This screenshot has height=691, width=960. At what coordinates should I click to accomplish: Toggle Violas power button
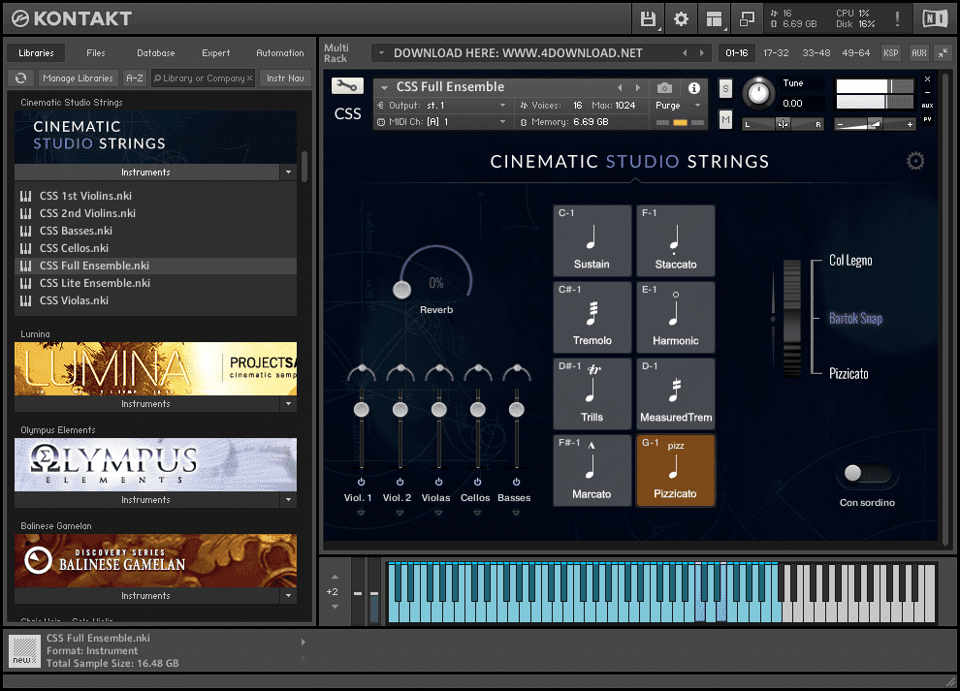tap(439, 482)
